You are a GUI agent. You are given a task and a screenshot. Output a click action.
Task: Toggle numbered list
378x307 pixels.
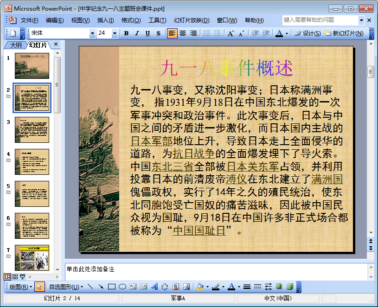[x=206, y=33]
